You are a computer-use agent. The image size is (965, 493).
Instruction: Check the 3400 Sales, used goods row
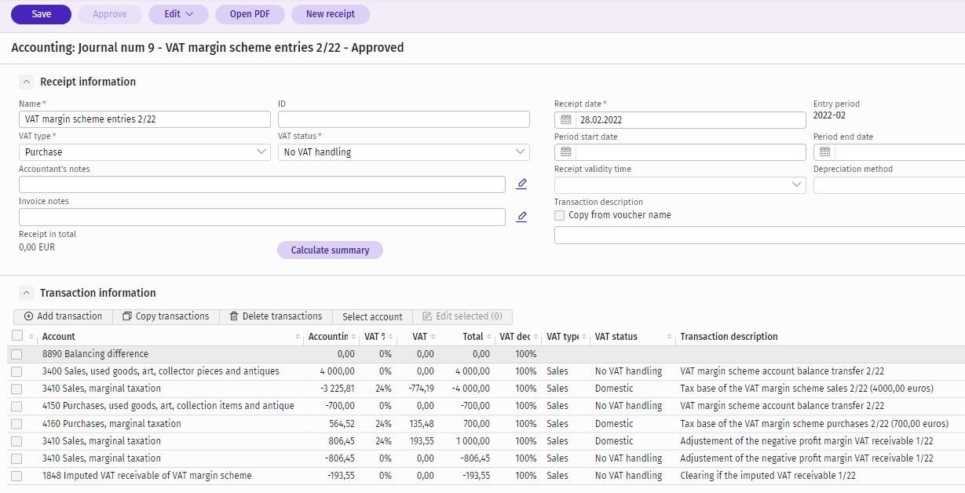click(17, 371)
